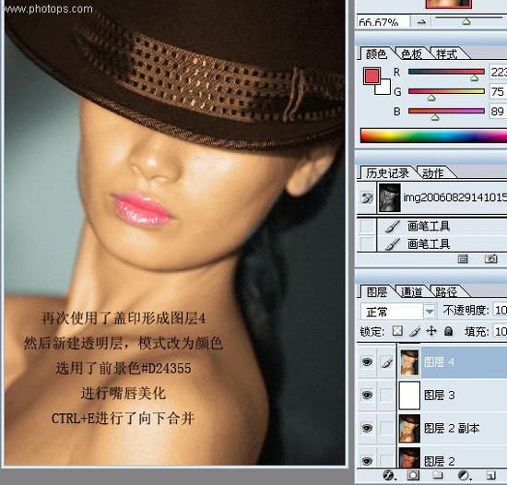Click the lock all padlock icon
The height and width of the screenshot is (485, 507).
pyautogui.click(x=449, y=331)
